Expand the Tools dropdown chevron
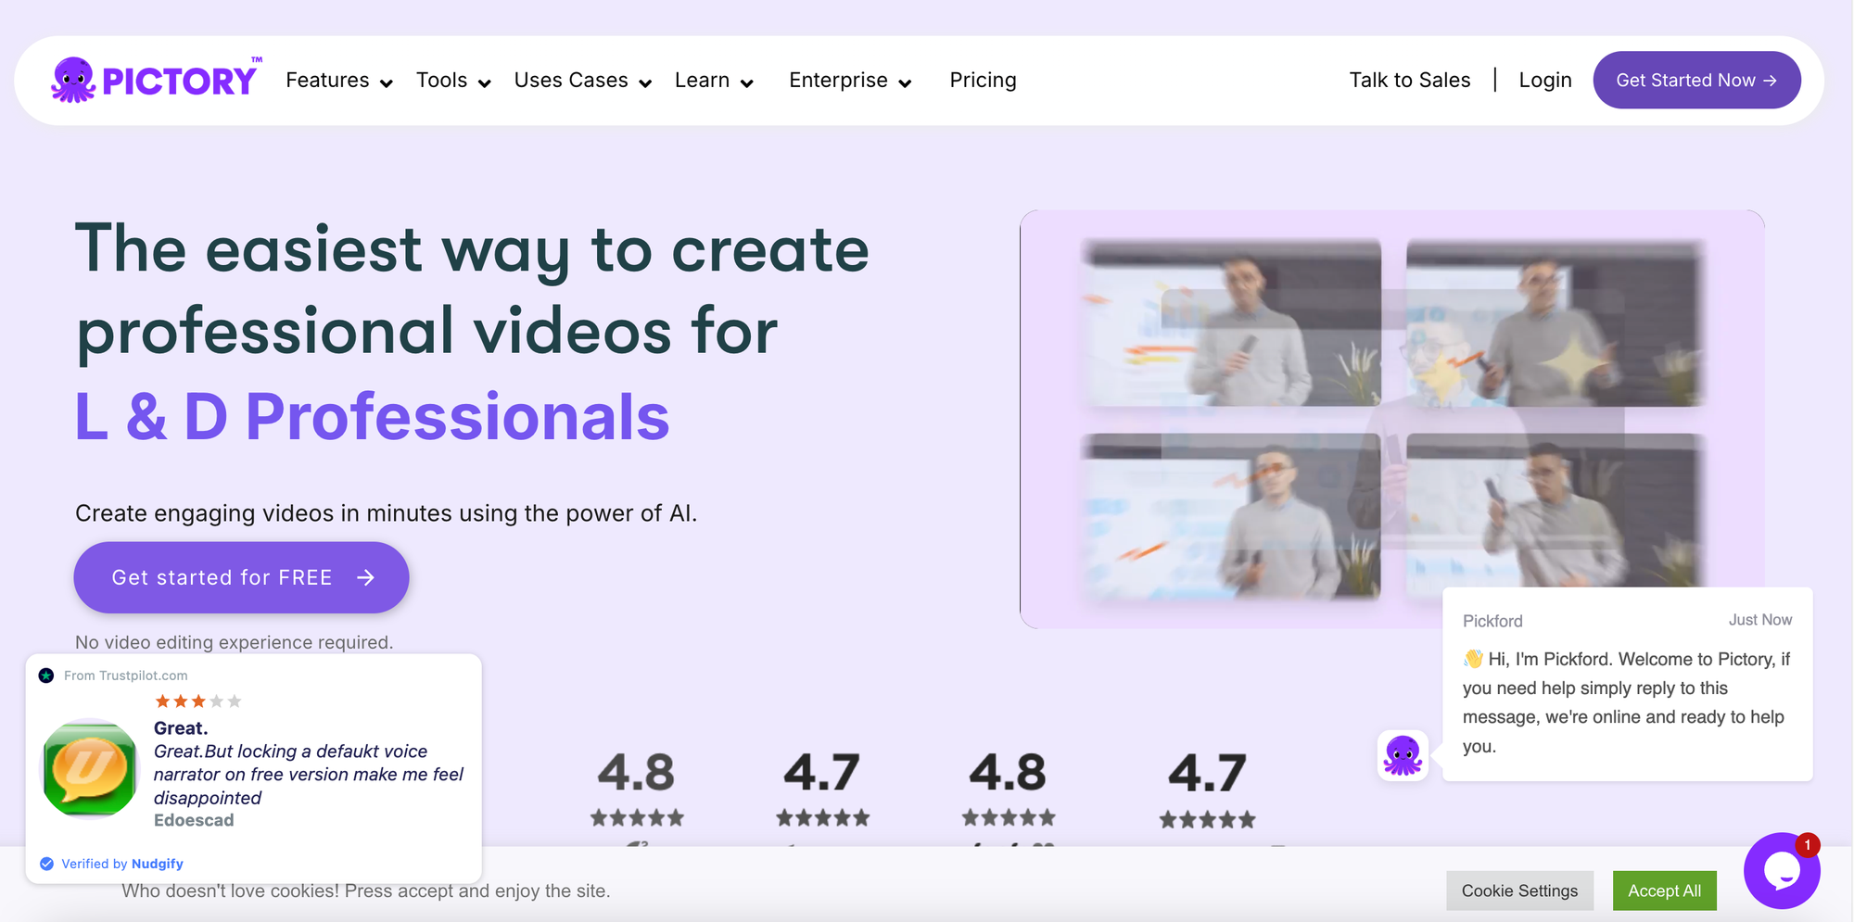Viewport: 1854px width, 922px height. click(484, 83)
